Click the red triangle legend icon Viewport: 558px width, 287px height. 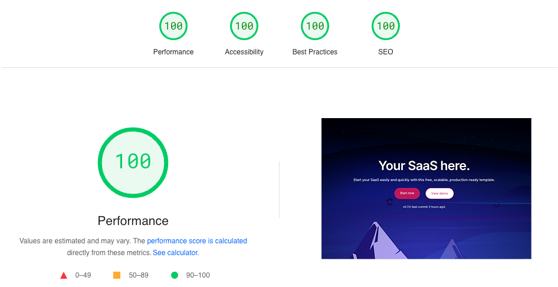(x=64, y=275)
